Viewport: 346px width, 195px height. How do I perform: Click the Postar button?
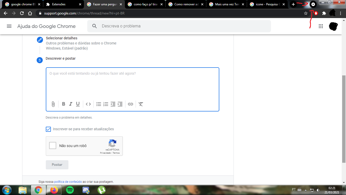57,165
